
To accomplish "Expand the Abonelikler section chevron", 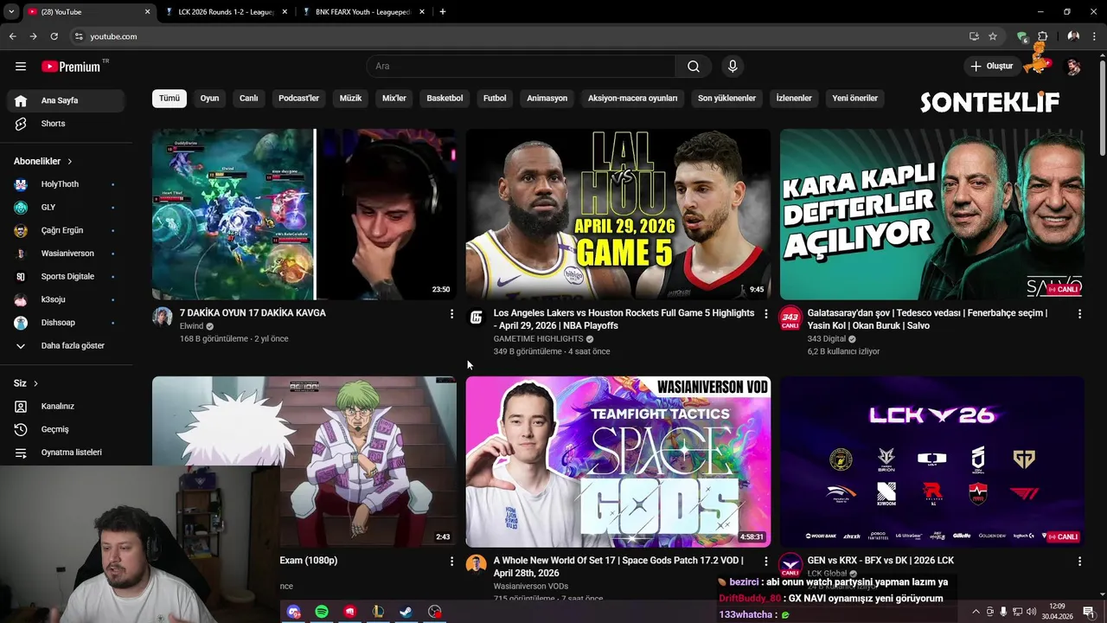I will pyautogui.click(x=70, y=162).
